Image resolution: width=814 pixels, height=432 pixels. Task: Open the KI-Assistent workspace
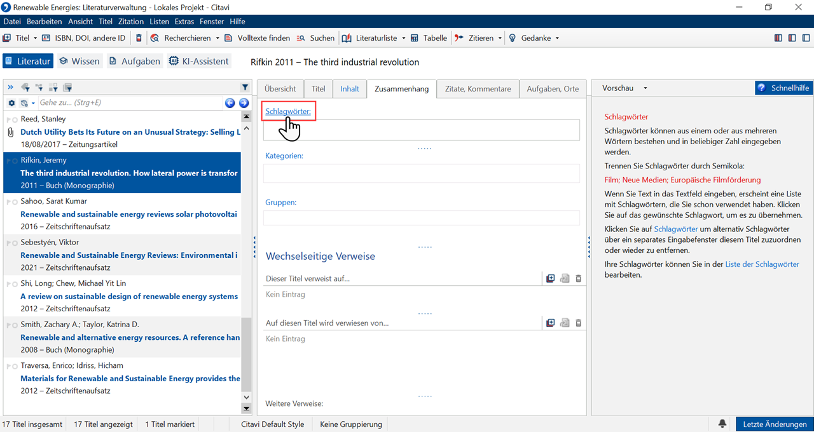point(199,61)
